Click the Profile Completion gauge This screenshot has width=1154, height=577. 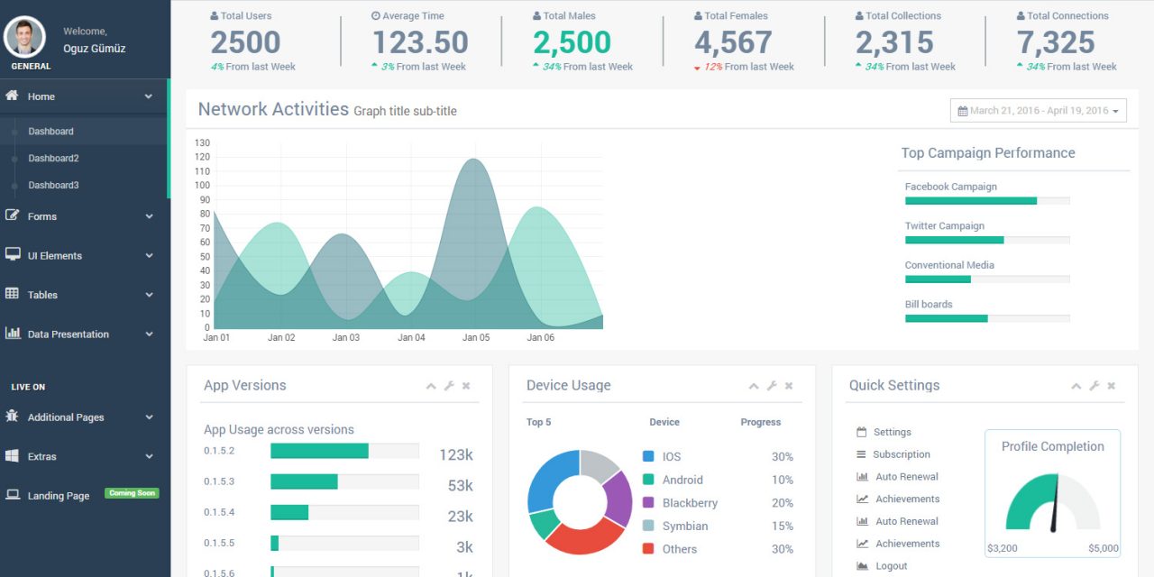1053,503
